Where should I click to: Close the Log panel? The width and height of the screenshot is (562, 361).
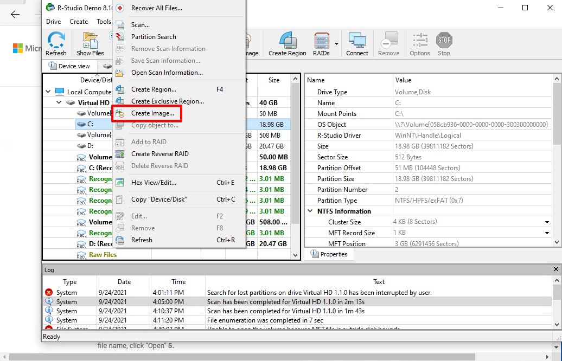[555, 269]
